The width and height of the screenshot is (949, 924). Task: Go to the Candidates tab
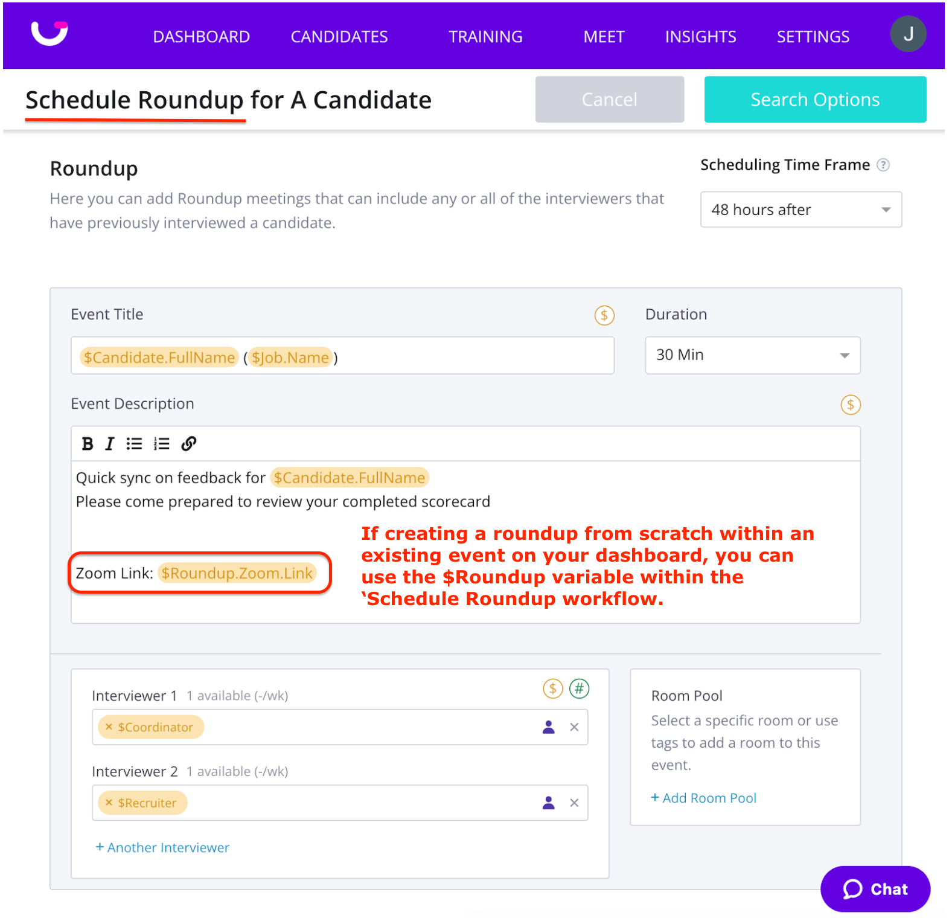[339, 37]
